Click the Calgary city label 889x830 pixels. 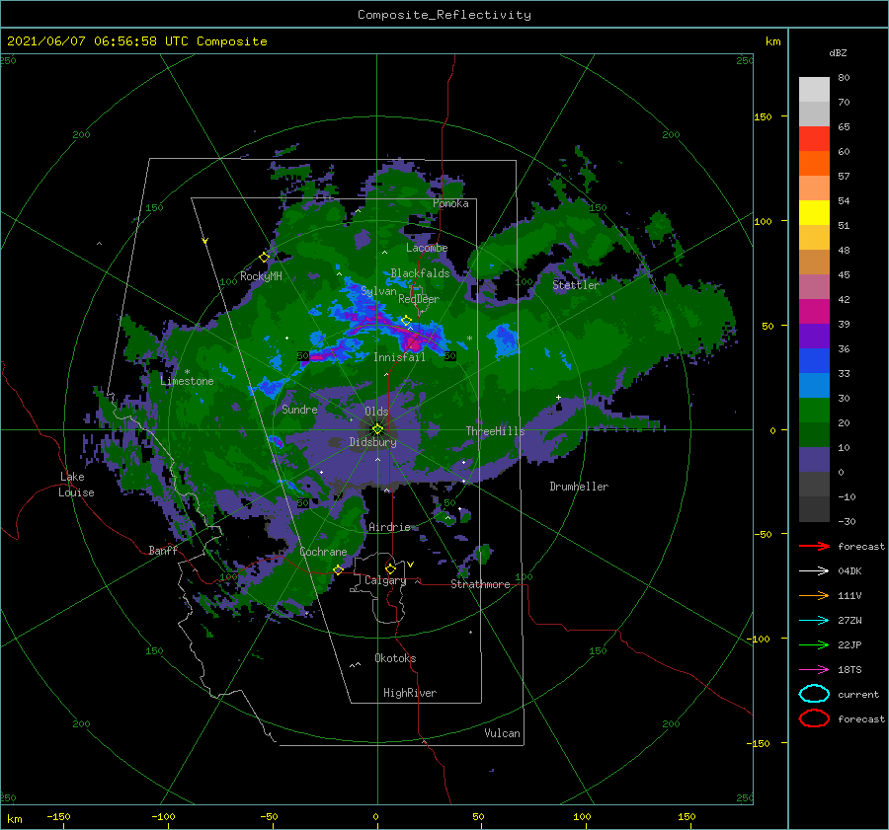[x=385, y=580]
